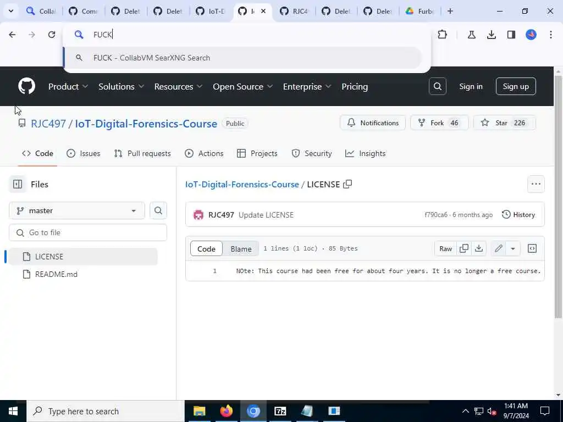Fork the repository button

[x=439, y=123]
